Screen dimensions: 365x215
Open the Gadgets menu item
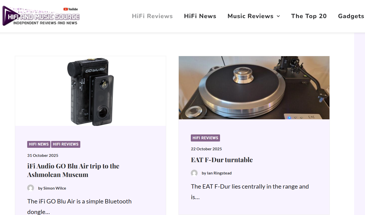tap(351, 16)
